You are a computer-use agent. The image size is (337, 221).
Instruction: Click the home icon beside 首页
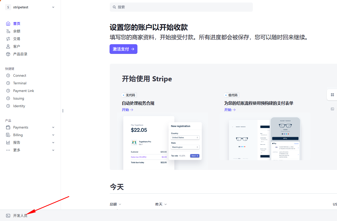(8, 24)
